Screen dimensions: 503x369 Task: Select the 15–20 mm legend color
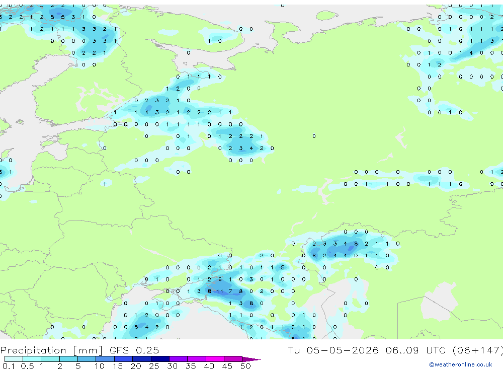pyautogui.click(x=123, y=359)
